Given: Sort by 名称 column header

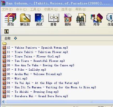Looking at the screenshot, I should point(8,38).
